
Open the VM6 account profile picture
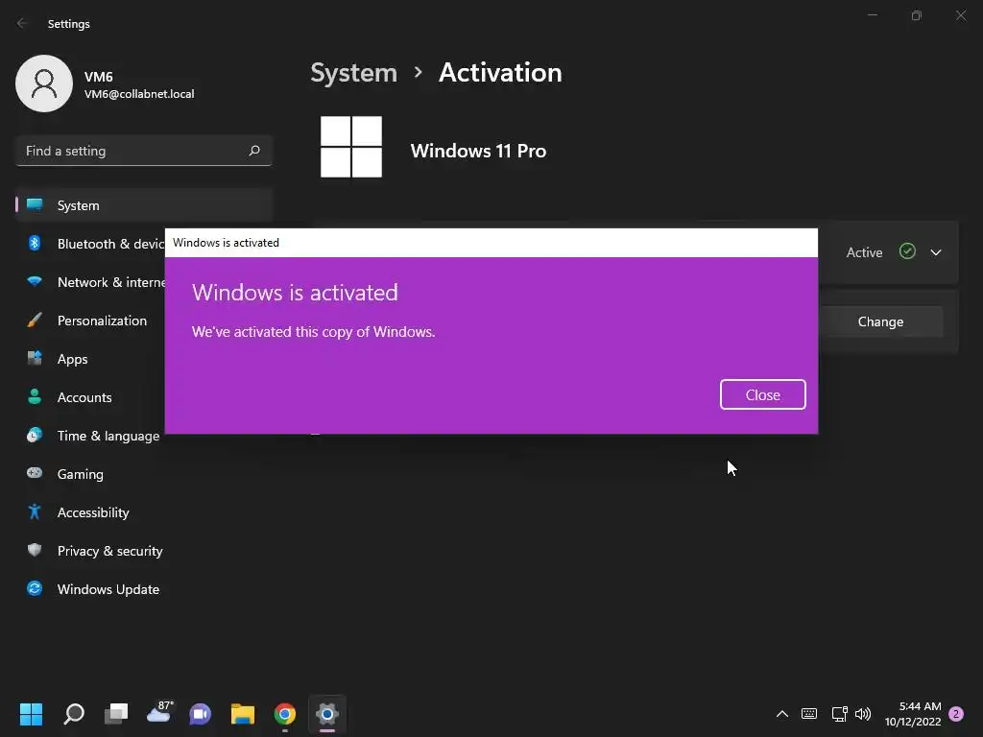click(44, 83)
